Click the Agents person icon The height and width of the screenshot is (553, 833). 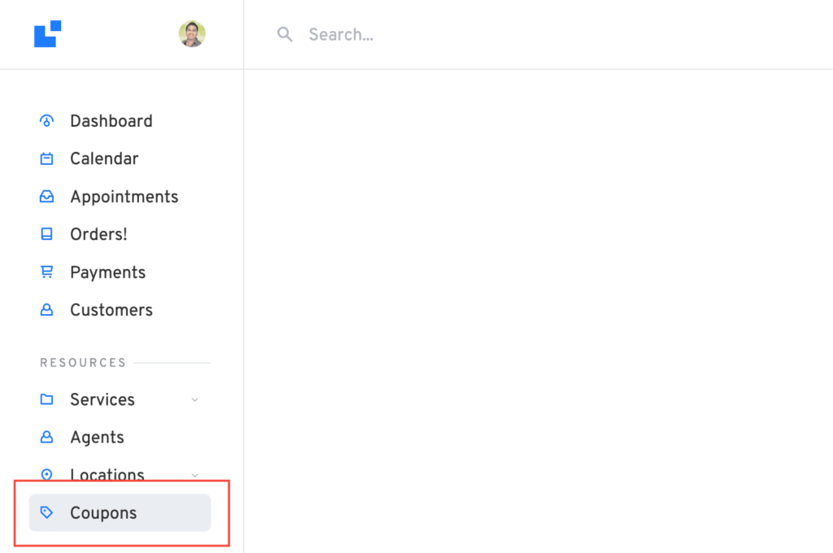pyautogui.click(x=46, y=438)
